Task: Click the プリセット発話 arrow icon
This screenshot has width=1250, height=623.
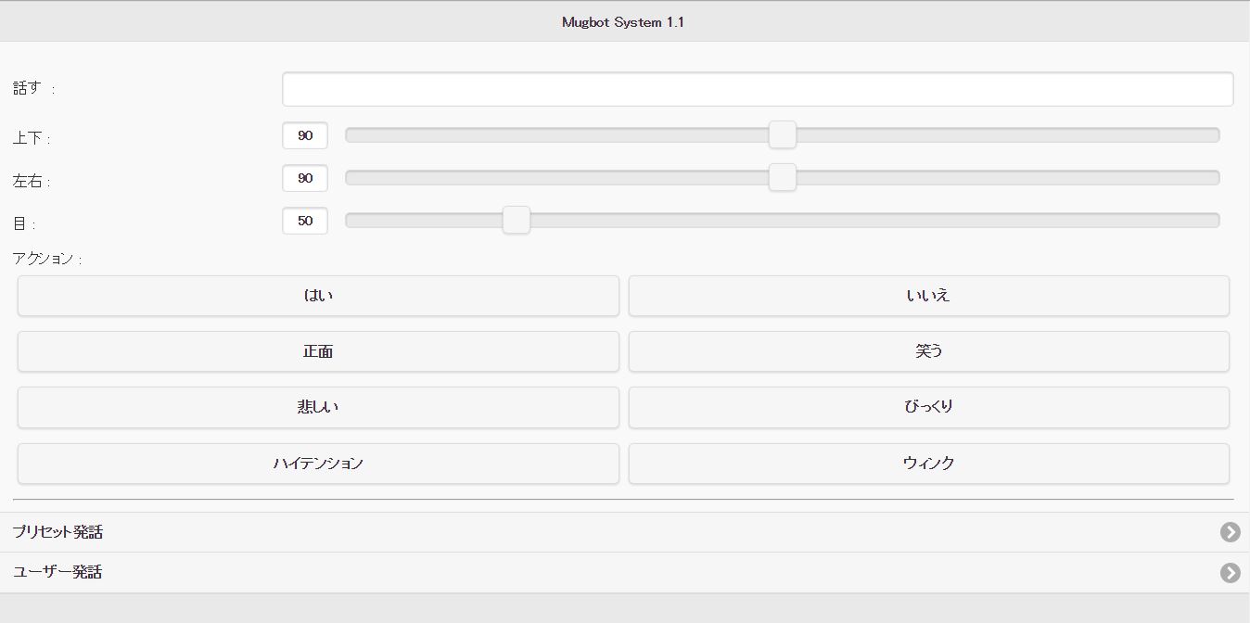Action: click(x=1230, y=532)
